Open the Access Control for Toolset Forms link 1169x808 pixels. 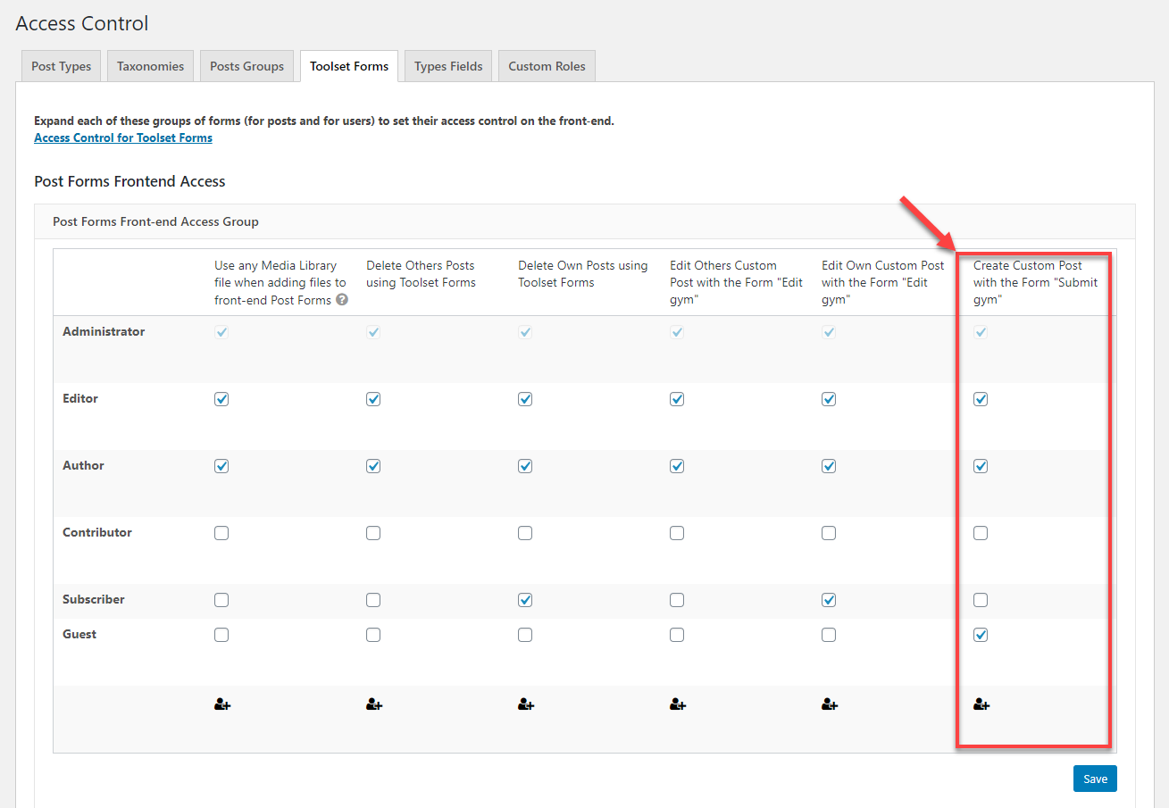pyautogui.click(x=122, y=137)
